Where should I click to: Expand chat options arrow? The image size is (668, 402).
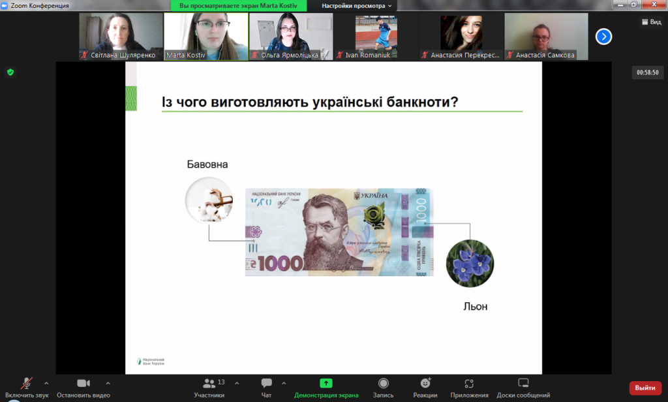coord(284,383)
